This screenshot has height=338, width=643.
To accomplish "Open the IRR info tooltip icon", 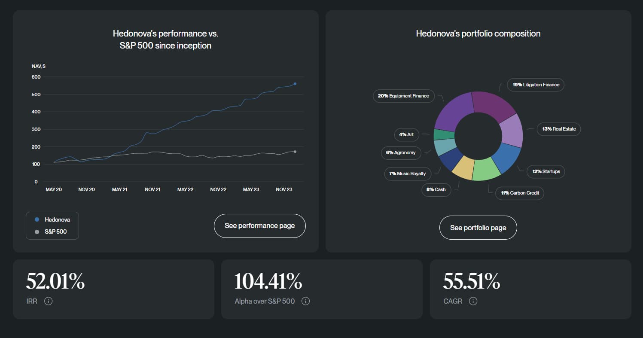I will coord(49,301).
